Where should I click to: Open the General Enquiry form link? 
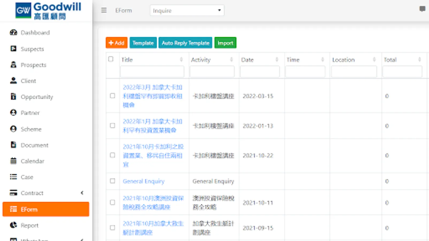(144, 181)
